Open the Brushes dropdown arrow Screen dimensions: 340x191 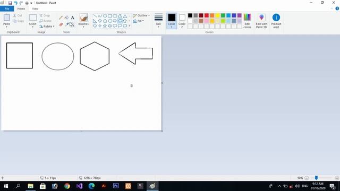[x=83, y=27]
